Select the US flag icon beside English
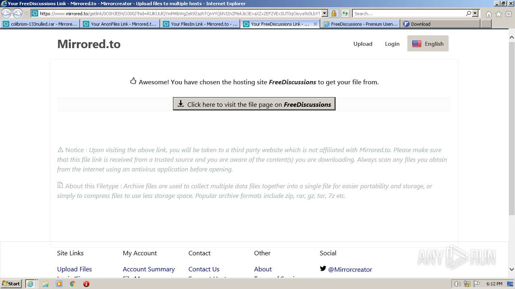The width and height of the screenshot is (515, 289). tap(417, 44)
